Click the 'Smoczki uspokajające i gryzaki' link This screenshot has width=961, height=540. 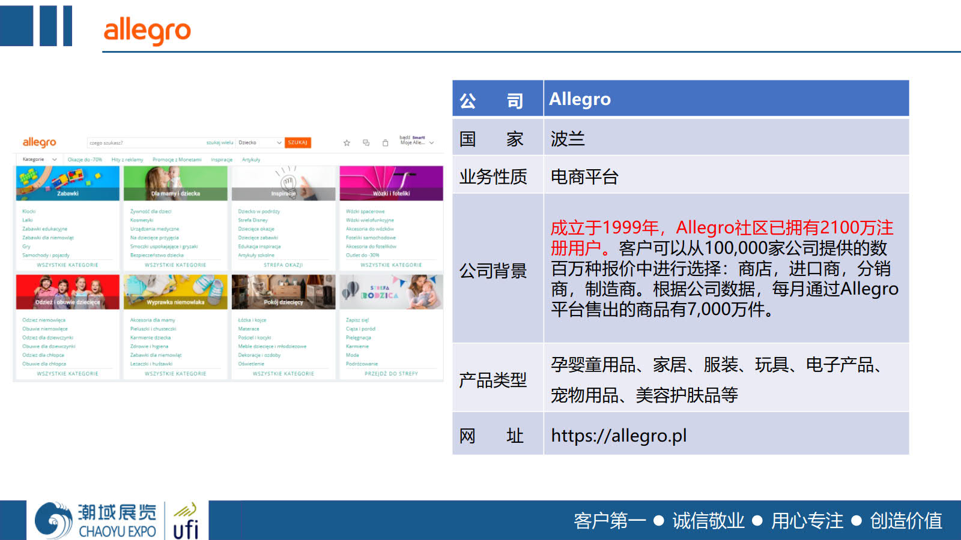click(164, 247)
